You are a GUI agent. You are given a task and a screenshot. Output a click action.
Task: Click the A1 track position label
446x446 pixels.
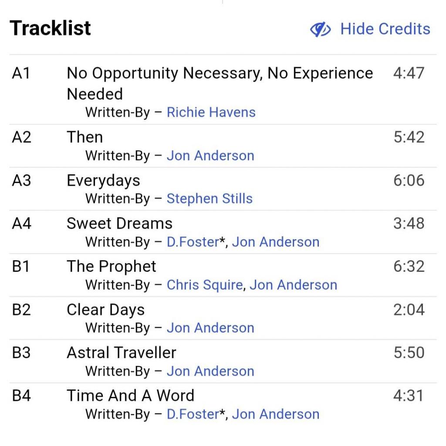tap(21, 74)
